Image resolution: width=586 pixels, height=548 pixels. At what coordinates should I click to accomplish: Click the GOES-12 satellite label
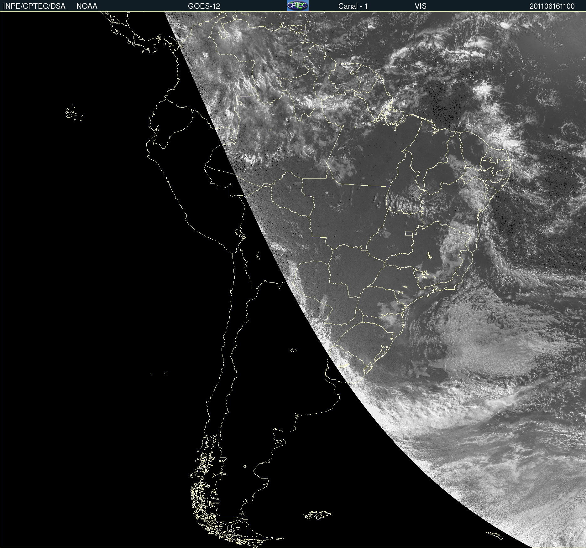click(x=204, y=6)
